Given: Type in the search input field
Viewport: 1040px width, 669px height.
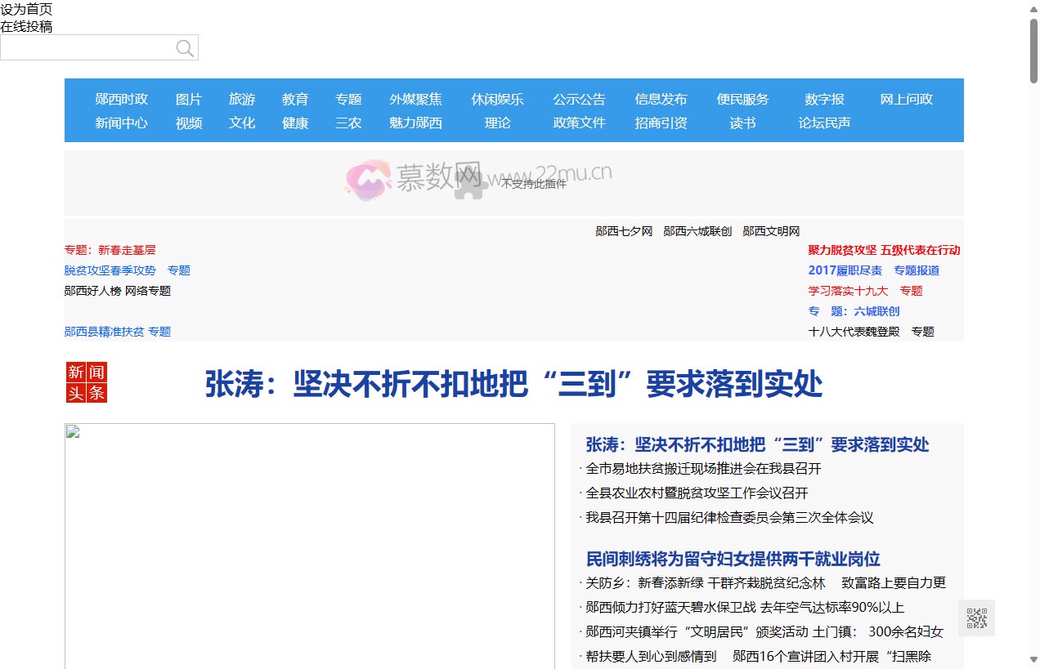Looking at the screenshot, I should tap(86, 48).
